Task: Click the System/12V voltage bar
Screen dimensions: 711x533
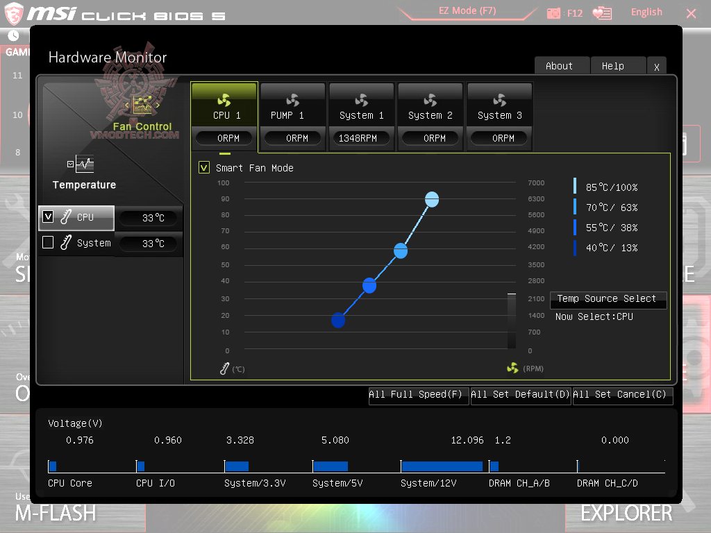Action: pos(442,466)
